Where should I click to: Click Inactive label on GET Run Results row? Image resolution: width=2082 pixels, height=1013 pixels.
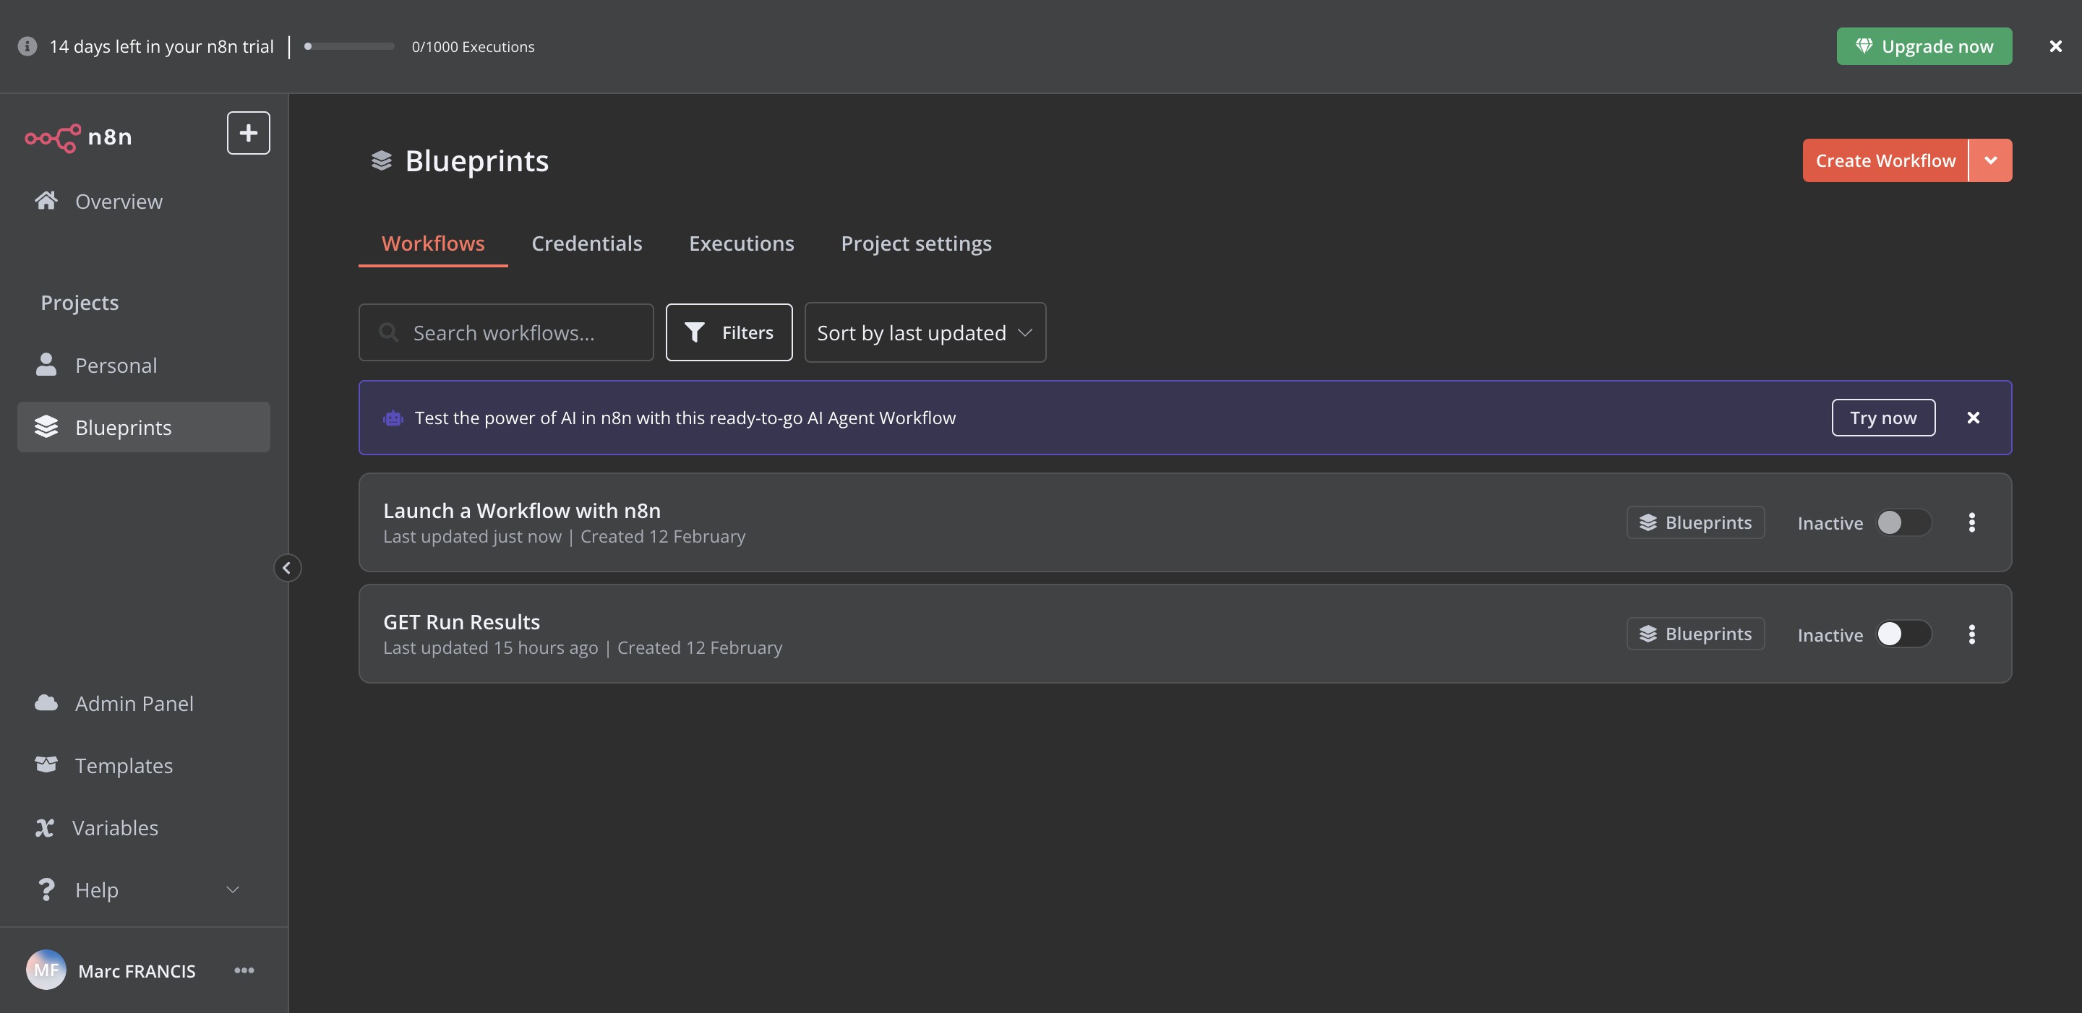(x=1830, y=635)
